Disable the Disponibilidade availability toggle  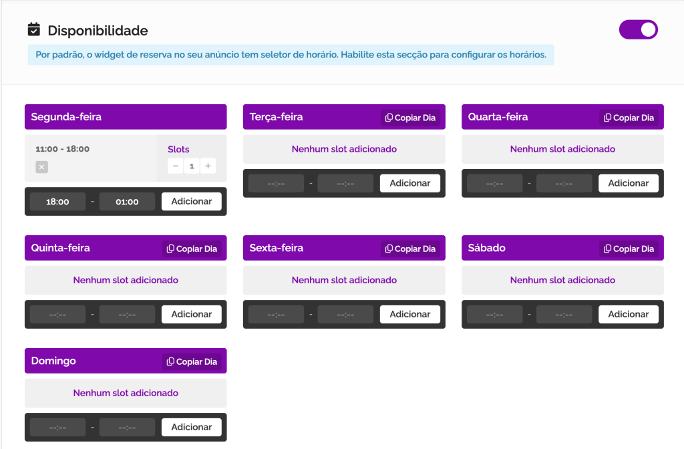click(638, 29)
